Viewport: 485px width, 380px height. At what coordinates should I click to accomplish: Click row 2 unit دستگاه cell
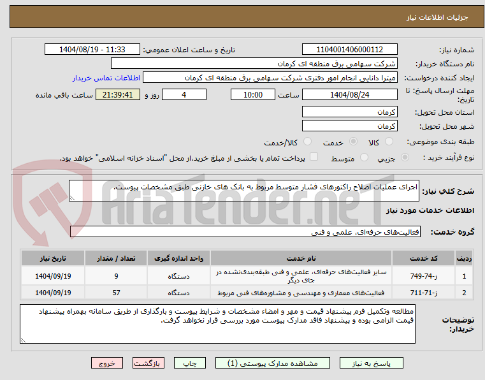178,293
